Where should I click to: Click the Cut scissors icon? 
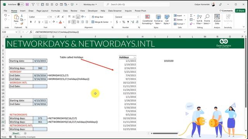point(22,16)
